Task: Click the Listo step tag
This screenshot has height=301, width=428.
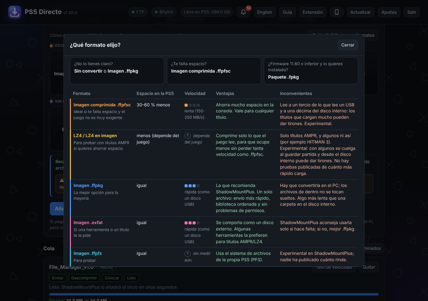Action: [x=131, y=278]
